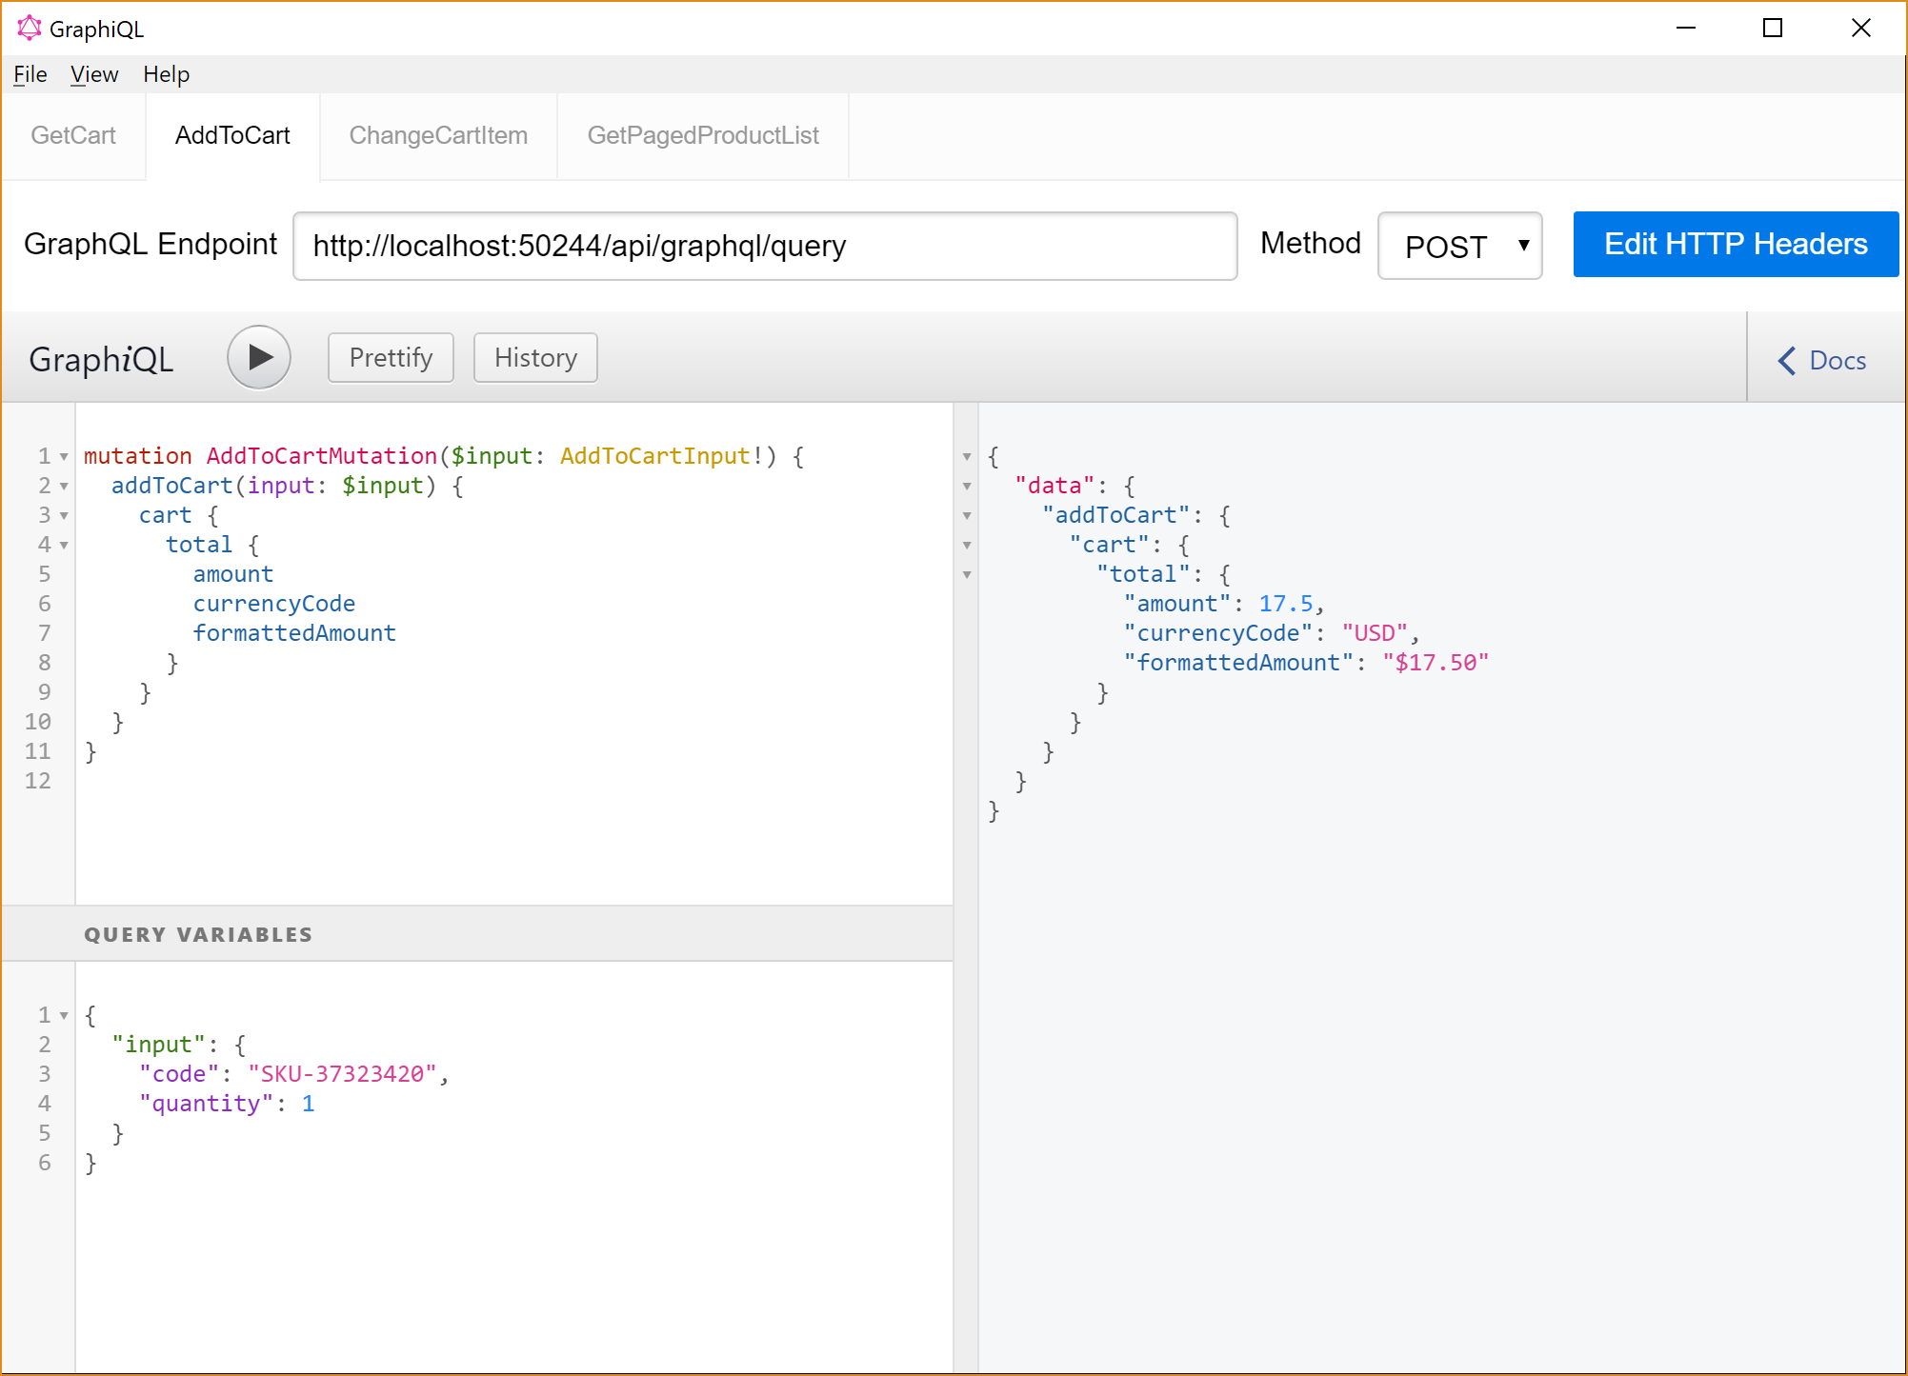Click the GraphiQL toolbar title

[101, 360]
